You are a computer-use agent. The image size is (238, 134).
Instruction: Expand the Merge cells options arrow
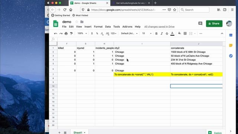click(195, 33)
